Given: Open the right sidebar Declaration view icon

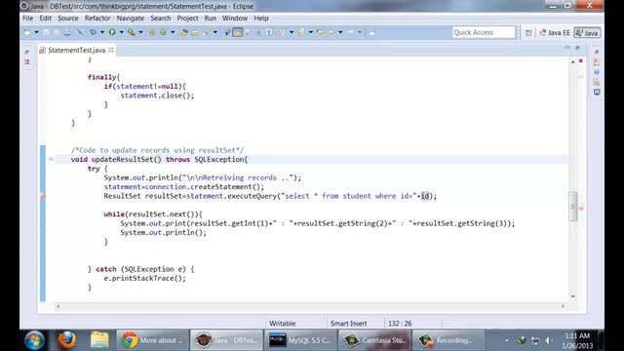Looking at the screenshot, I should 597,82.
